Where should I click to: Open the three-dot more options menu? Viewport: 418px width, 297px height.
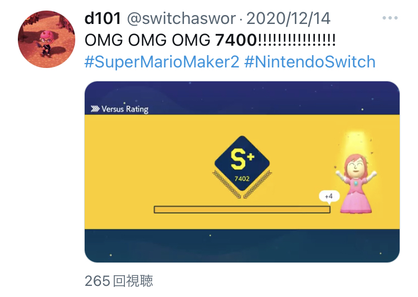(390, 18)
